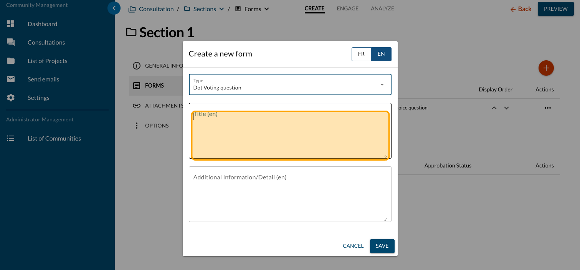Switch to the ANALYZE tab

point(382,8)
